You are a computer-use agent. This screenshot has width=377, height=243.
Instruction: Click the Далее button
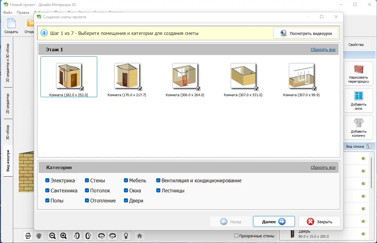[x=274, y=221]
